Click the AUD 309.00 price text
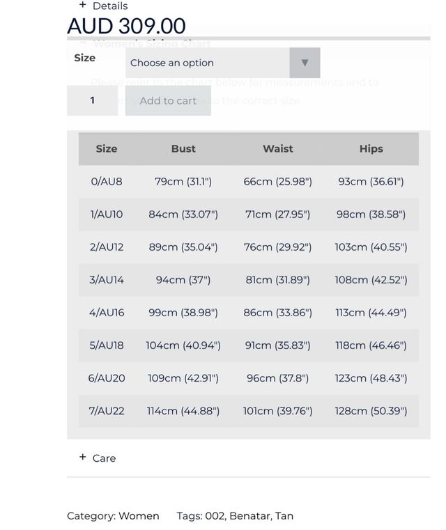 coord(126,26)
